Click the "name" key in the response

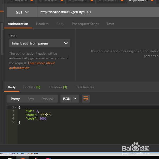click(x=31, y=115)
